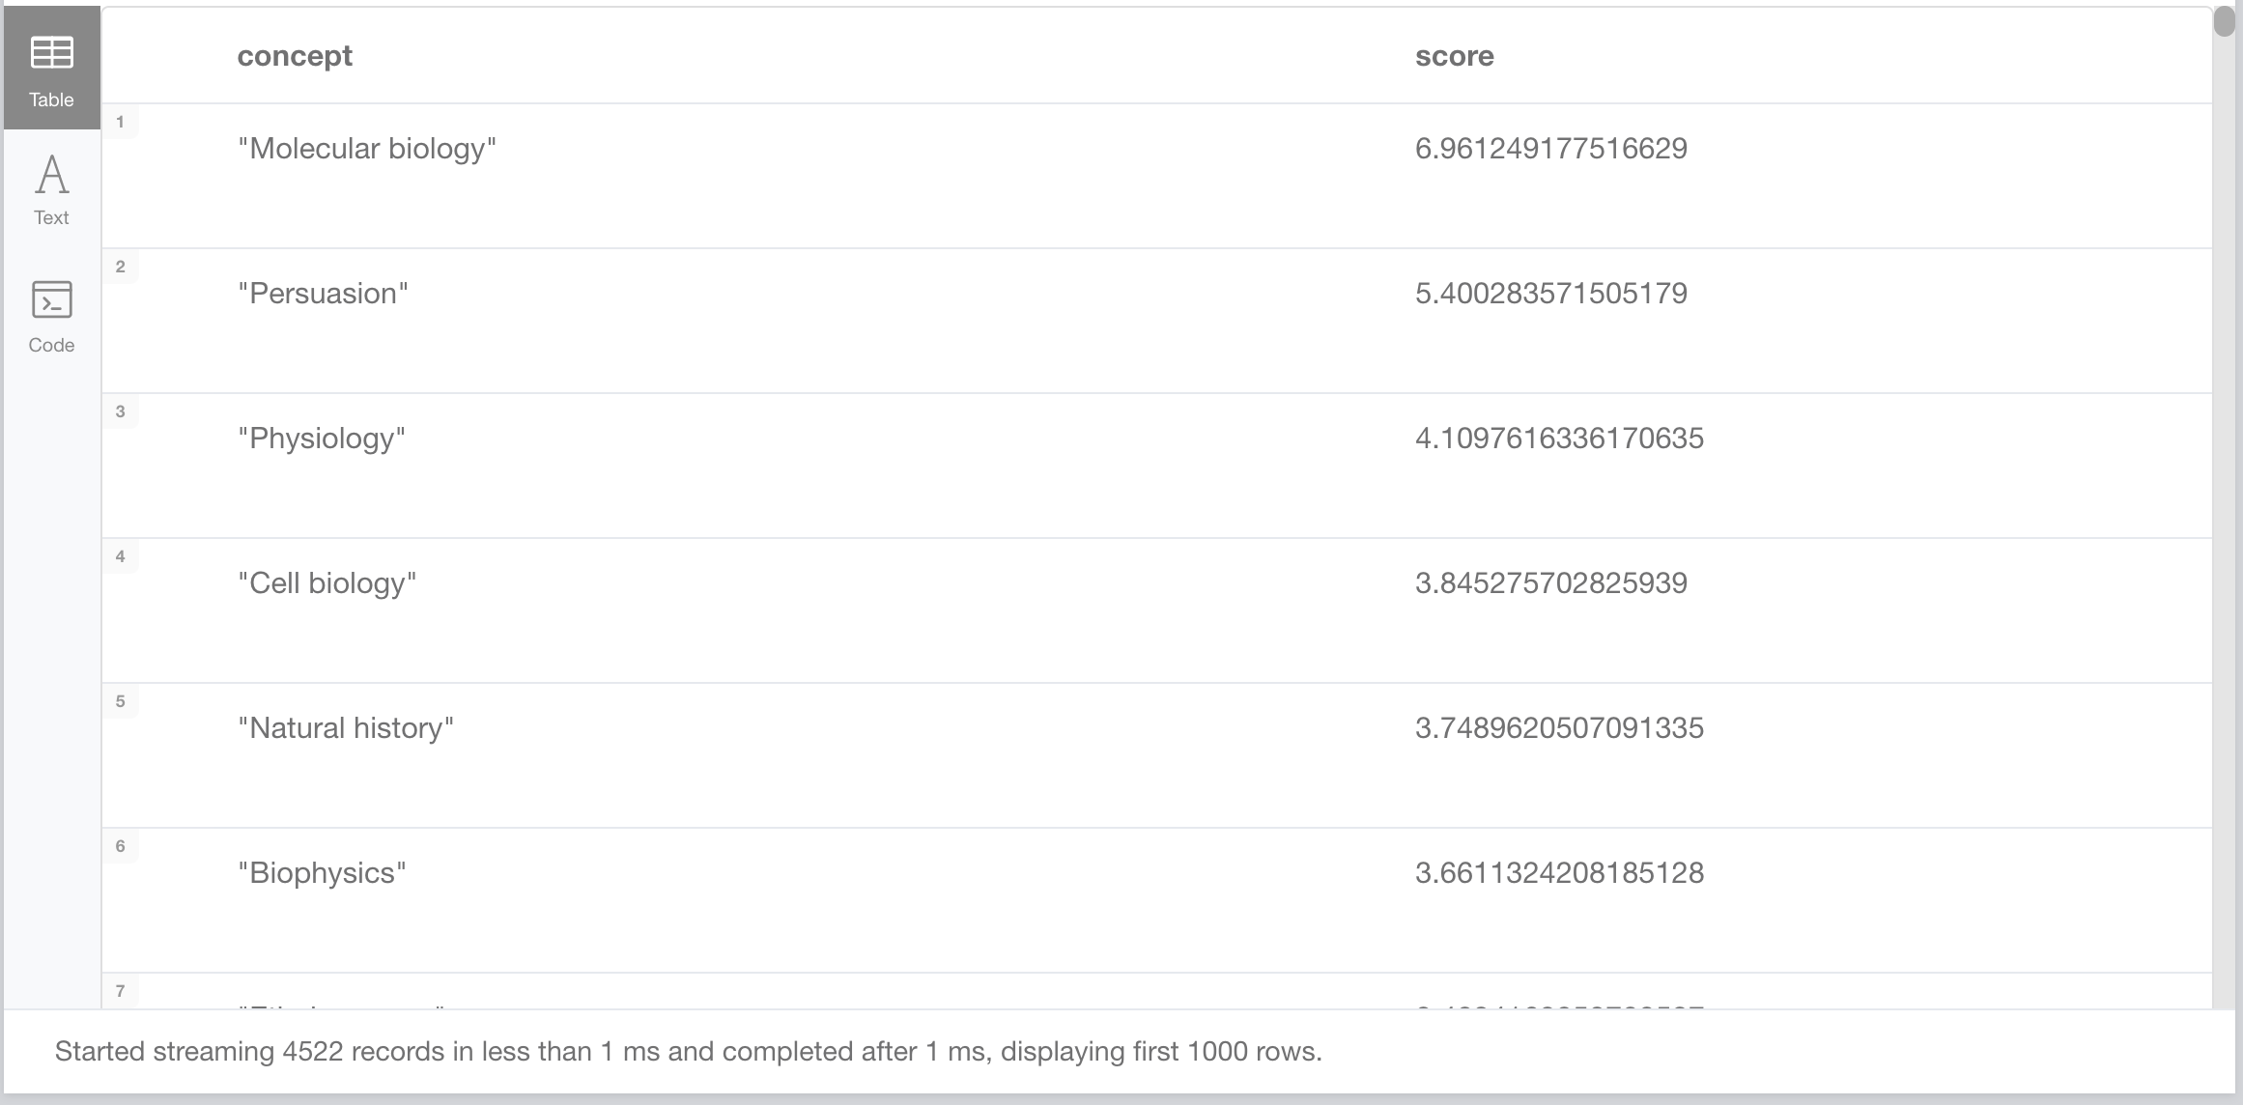
Task: Click score value 6.961249177516629
Action: click(x=1550, y=149)
